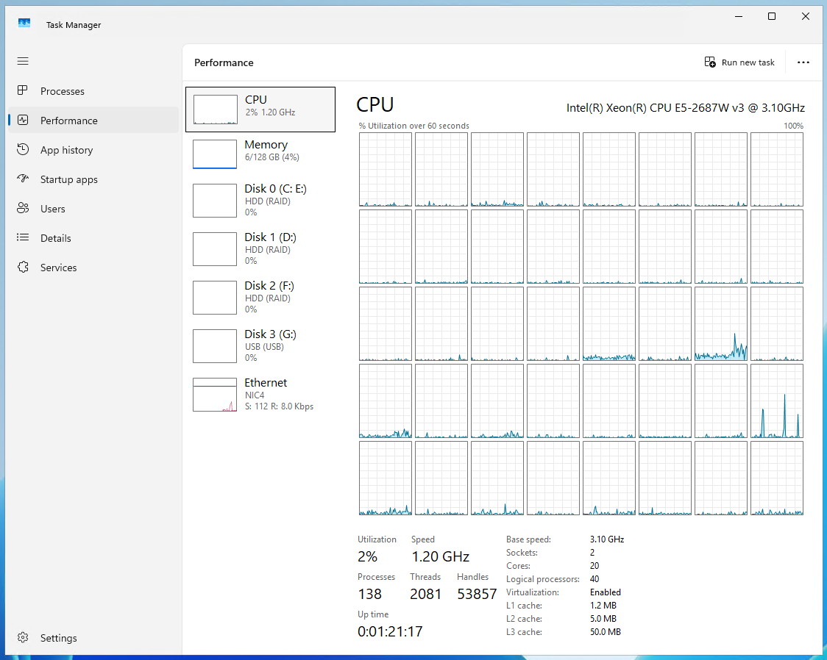Select the Ethernet NIC4 entry
The width and height of the screenshot is (827, 660).
pyautogui.click(x=260, y=394)
